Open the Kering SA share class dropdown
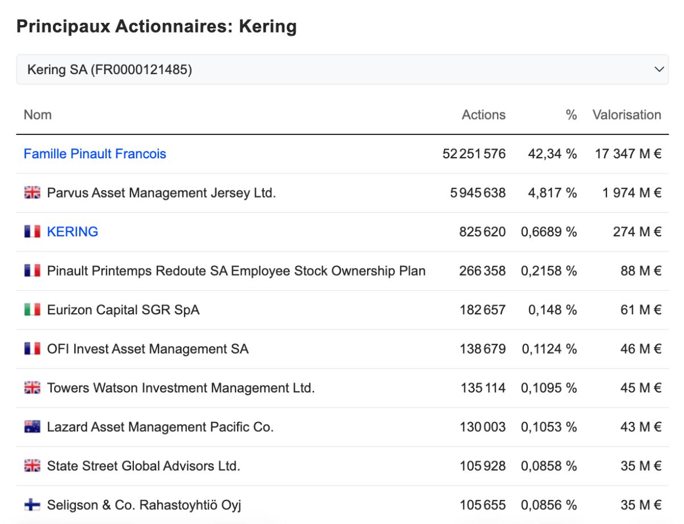 point(342,69)
